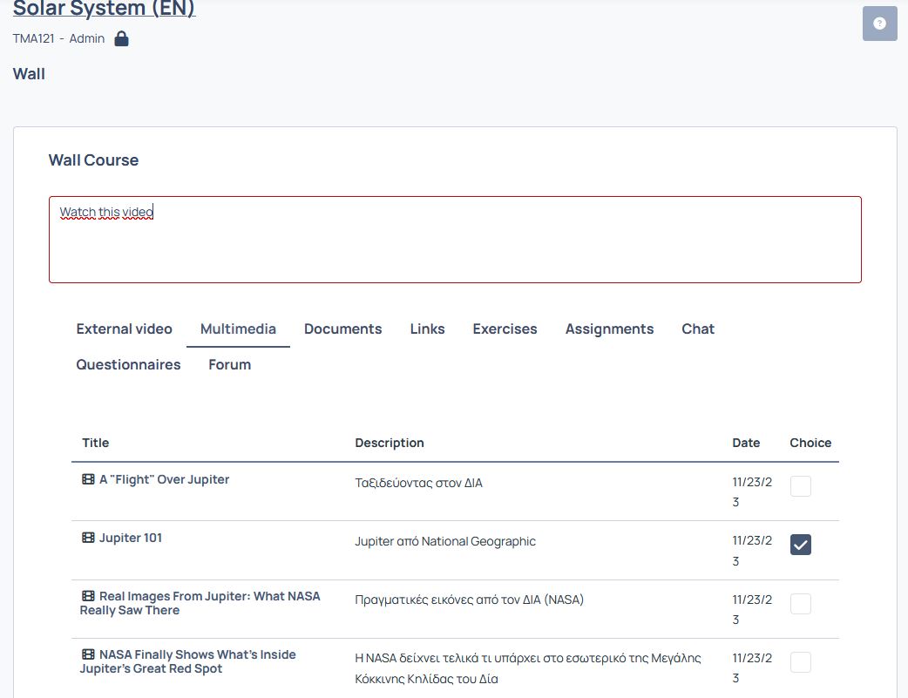Screen dimensions: 908x698
Task: Click the lock icon beside Admin
Action: [x=121, y=39]
